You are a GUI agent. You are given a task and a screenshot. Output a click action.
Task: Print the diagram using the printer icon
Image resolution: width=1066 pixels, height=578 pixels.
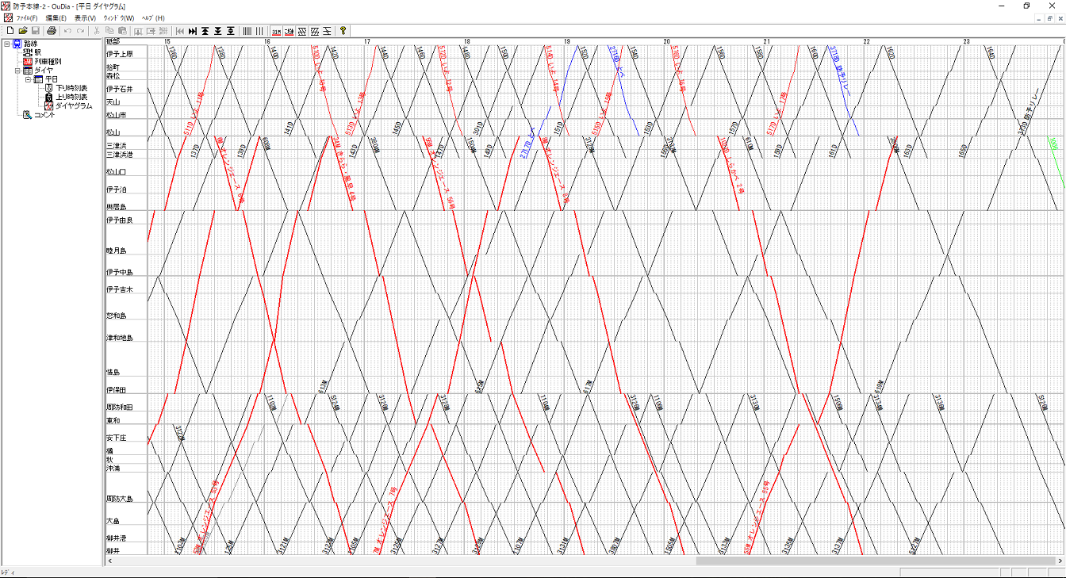point(52,31)
